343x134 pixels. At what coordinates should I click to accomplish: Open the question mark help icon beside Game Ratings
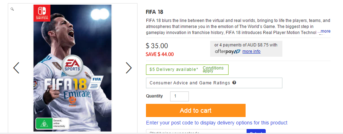coord(234,83)
